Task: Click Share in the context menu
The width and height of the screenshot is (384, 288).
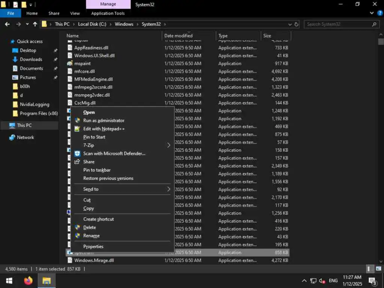Action: (x=89, y=162)
